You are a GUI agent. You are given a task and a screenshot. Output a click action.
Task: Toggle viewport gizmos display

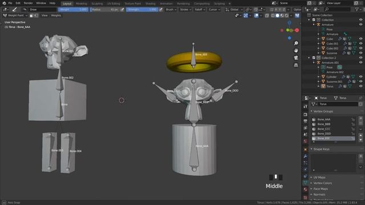click(x=246, y=15)
